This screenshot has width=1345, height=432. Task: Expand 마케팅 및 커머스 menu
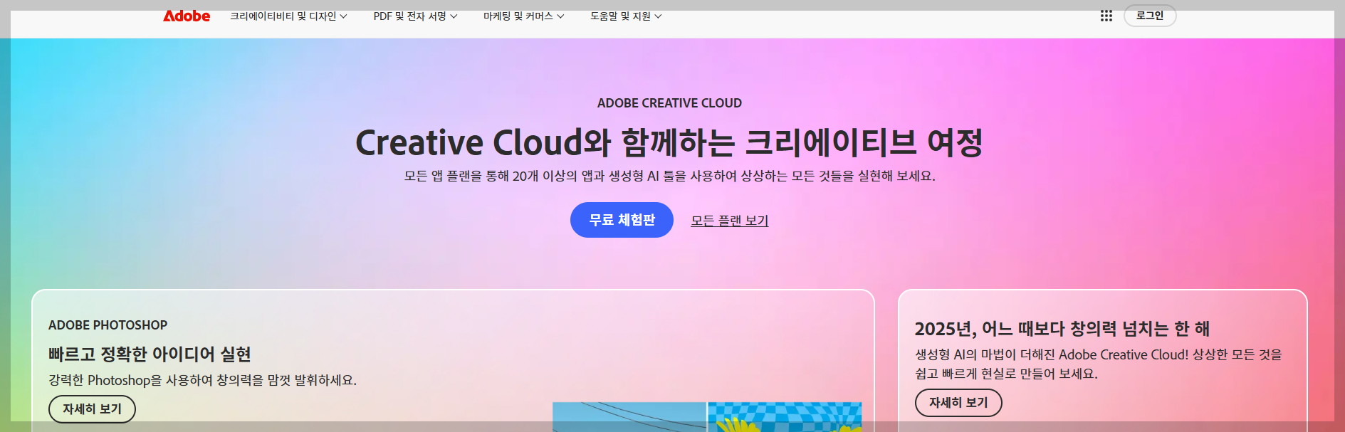point(523,16)
